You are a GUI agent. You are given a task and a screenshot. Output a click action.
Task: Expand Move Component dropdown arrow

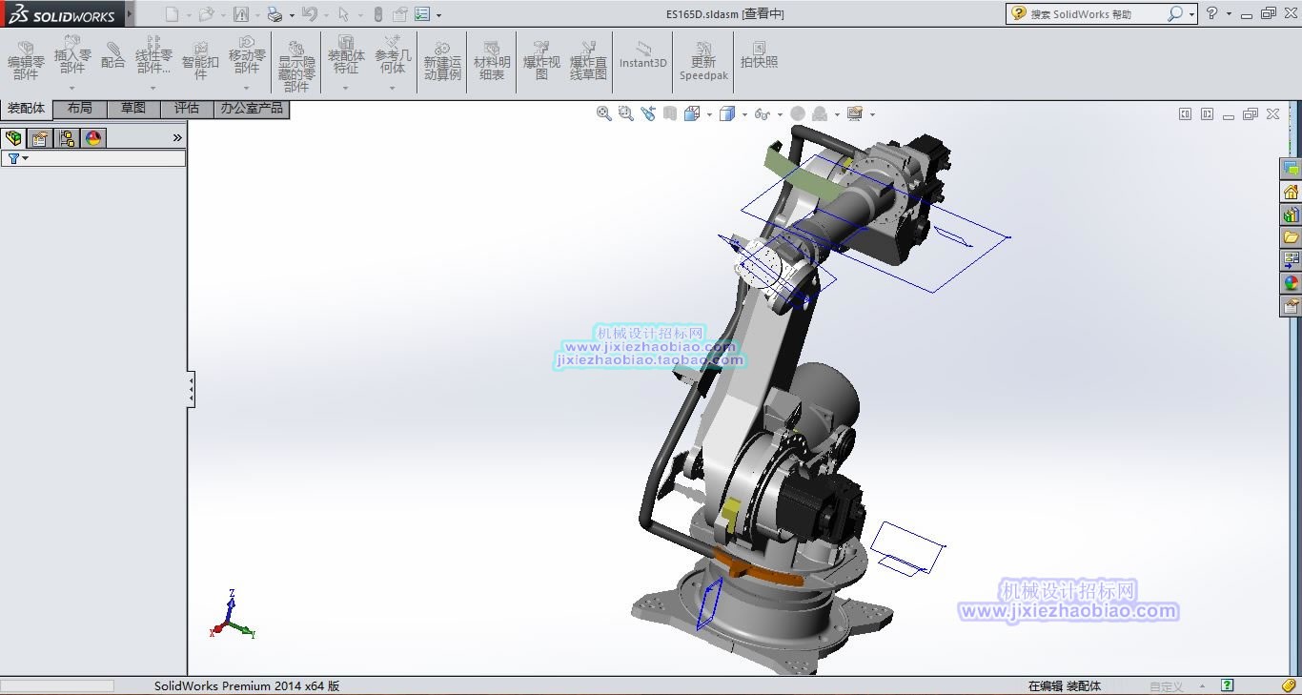[247, 88]
